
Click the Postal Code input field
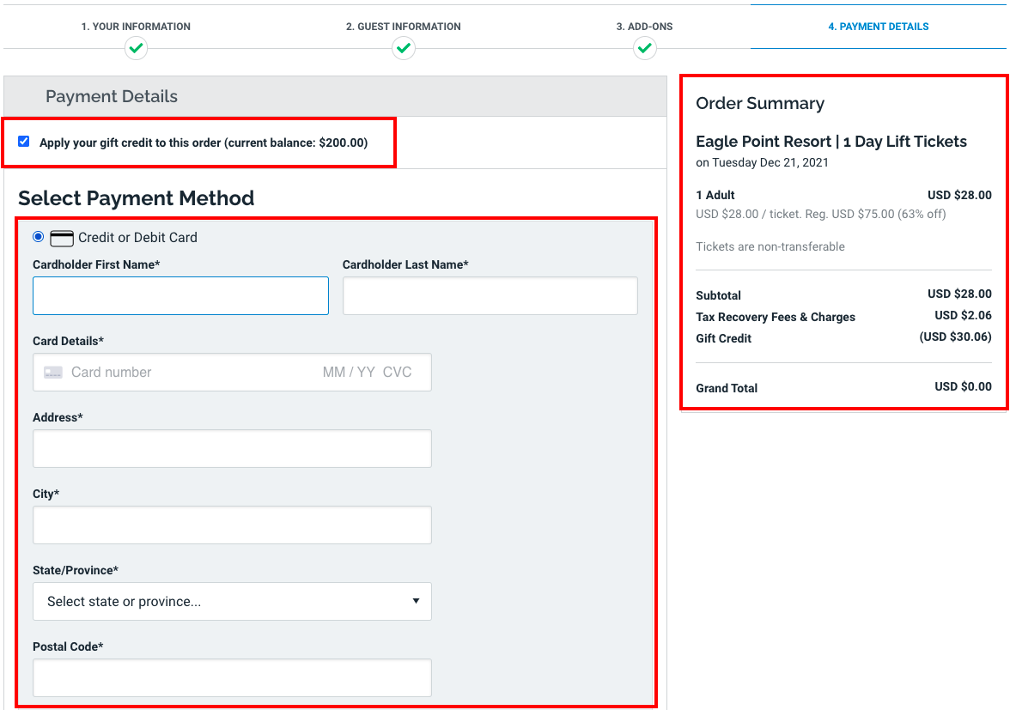232,677
